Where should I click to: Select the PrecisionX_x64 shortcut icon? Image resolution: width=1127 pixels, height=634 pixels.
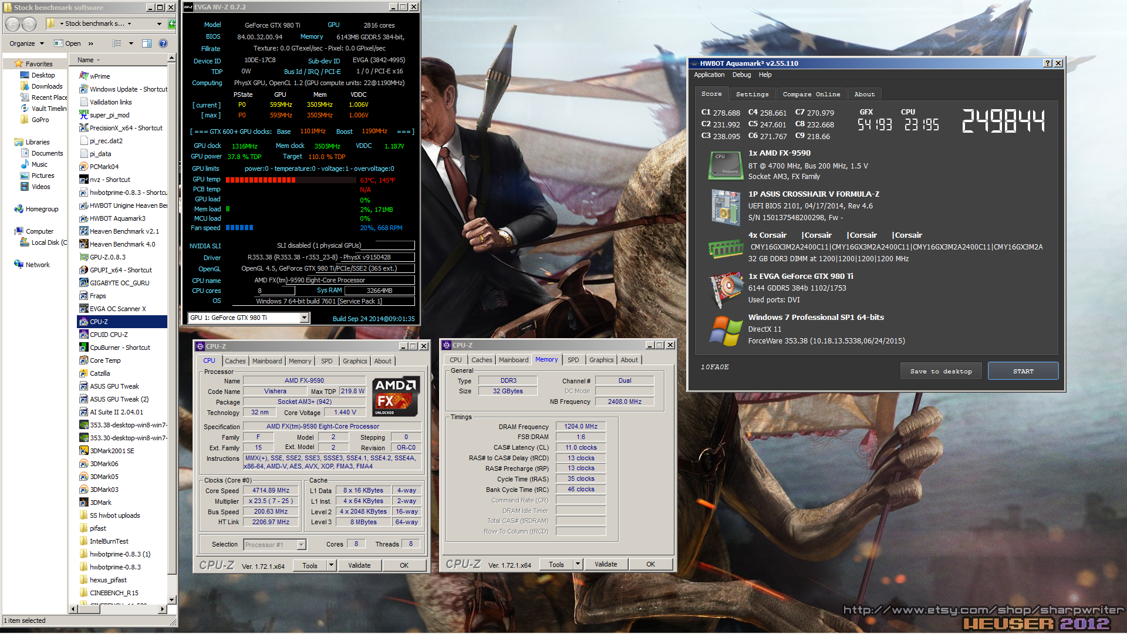pyautogui.click(x=84, y=128)
